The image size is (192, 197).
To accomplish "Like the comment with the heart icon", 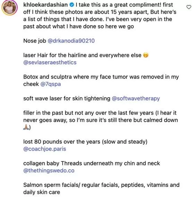I will [x=189, y=7].
